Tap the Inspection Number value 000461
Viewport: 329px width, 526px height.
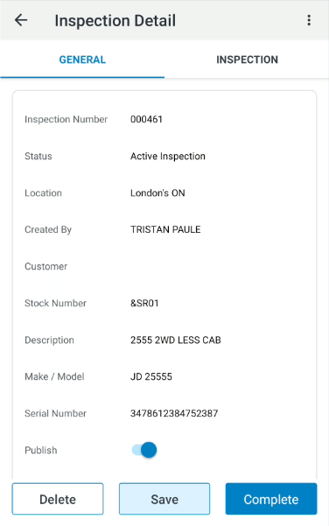tap(146, 119)
